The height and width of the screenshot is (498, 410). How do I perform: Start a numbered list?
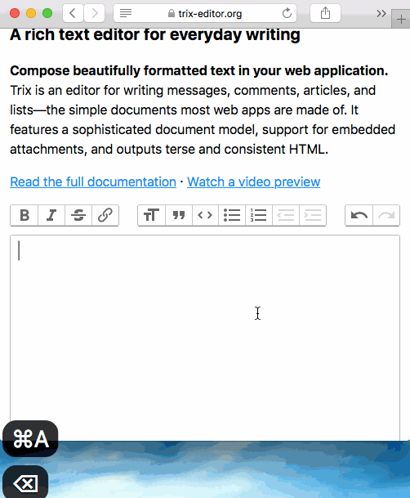pyautogui.click(x=259, y=215)
